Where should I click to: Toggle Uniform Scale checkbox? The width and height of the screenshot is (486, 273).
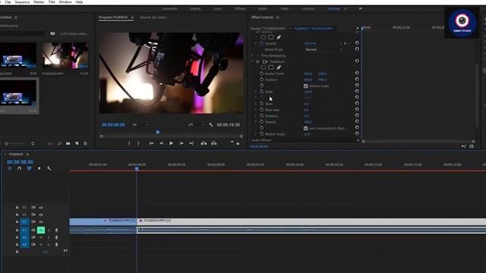306,86
